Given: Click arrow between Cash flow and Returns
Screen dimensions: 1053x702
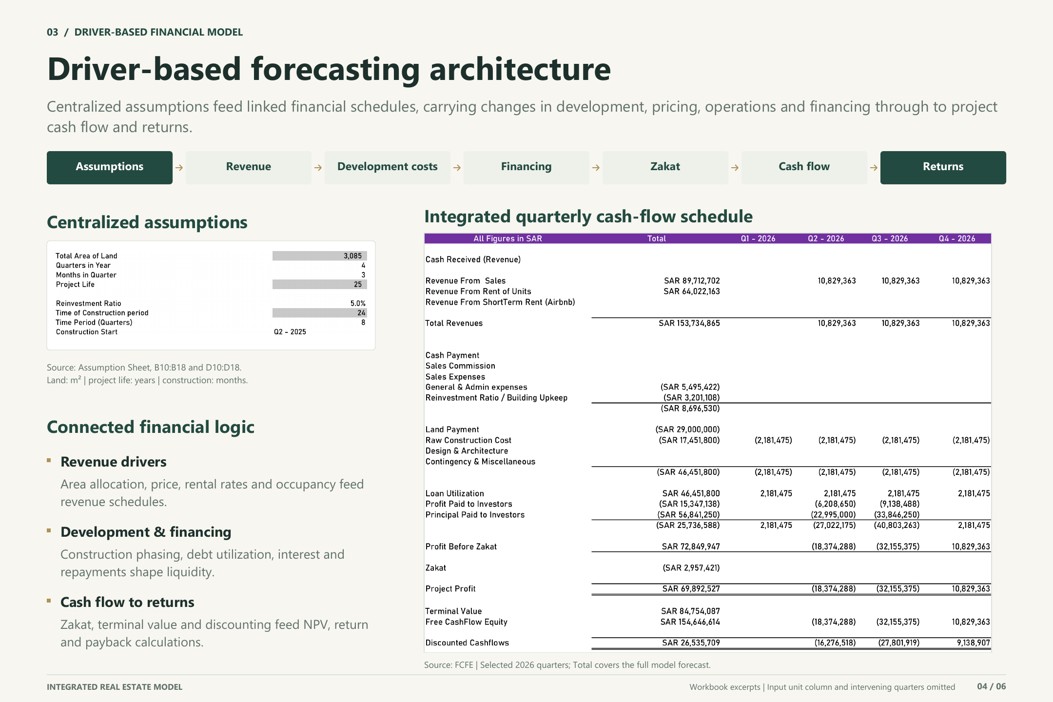Looking at the screenshot, I should [874, 168].
